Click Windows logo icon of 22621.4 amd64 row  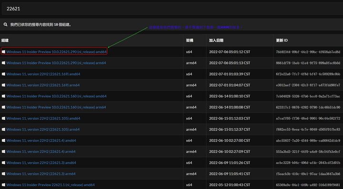[3, 140]
